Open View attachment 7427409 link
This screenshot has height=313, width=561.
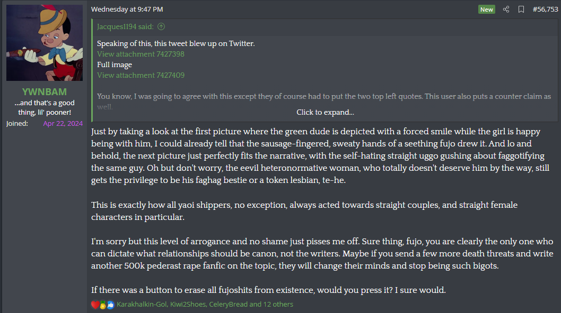pos(141,75)
